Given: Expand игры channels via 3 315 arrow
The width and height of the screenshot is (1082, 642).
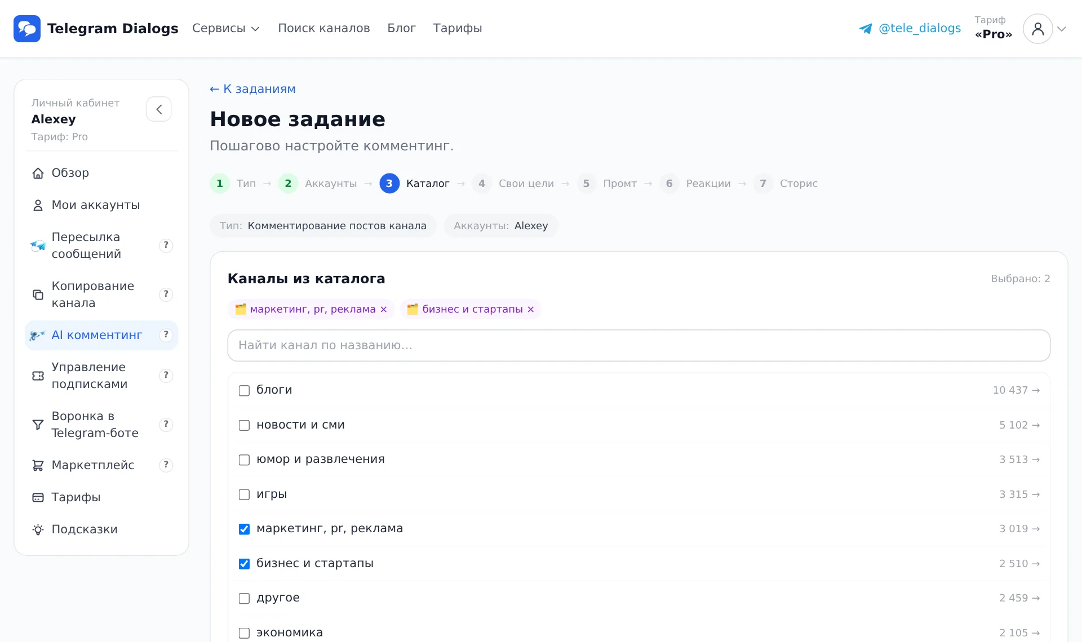Looking at the screenshot, I should coord(1019,494).
